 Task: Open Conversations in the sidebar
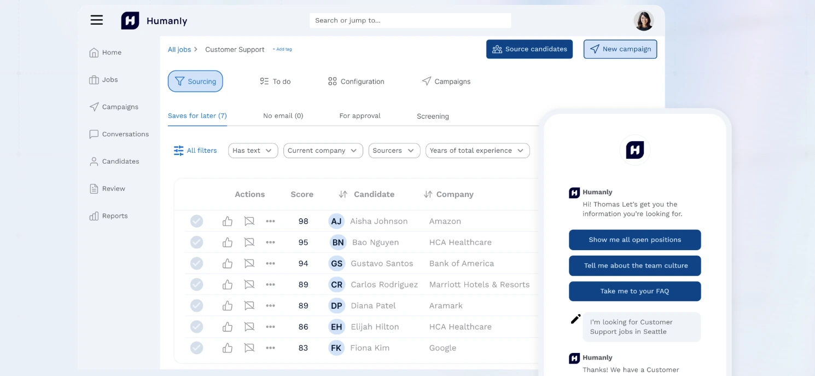pyautogui.click(x=119, y=134)
